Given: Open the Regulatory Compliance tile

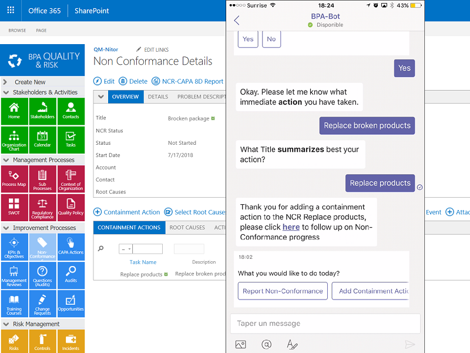Looking at the screenshot, I should tap(42, 208).
